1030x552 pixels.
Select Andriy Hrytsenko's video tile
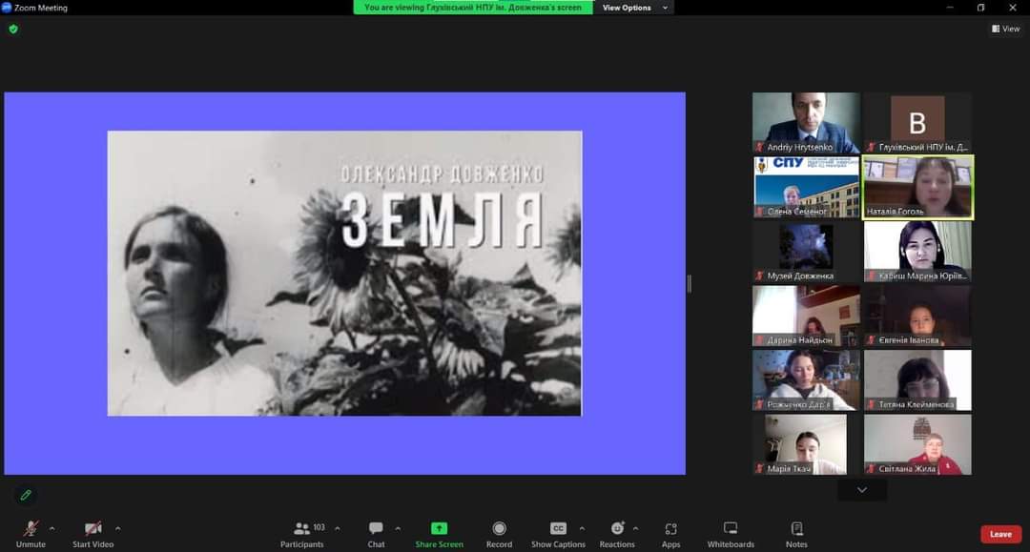[x=806, y=123]
